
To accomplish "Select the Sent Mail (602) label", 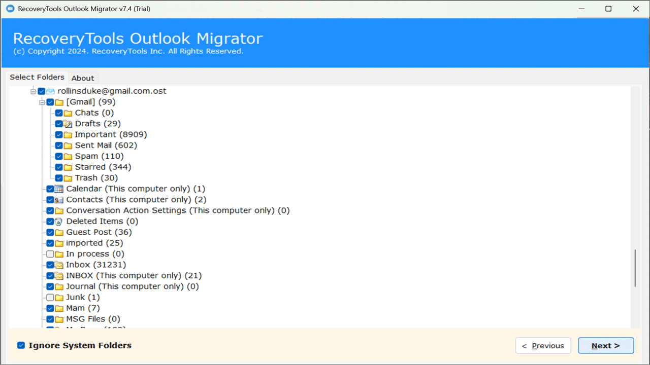I will point(106,145).
